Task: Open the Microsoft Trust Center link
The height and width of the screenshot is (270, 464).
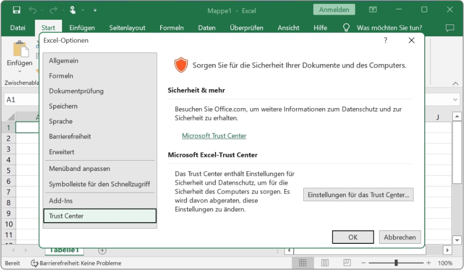Action: [x=214, y=136]
